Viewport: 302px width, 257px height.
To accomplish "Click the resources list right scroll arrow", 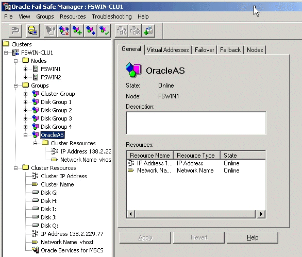I will (x=261, y=214).
